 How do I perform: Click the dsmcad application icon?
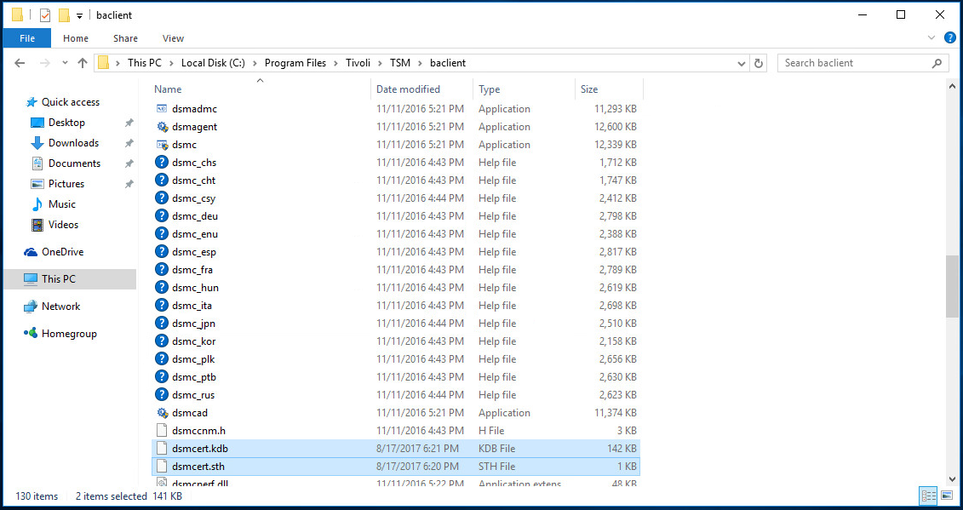tap(163, 413)
